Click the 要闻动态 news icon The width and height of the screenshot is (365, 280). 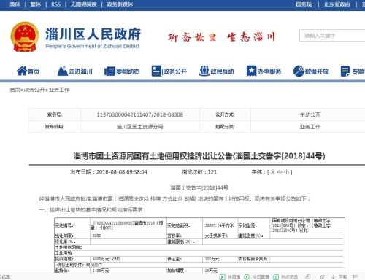pyautogui.click(x=109, y=71)
